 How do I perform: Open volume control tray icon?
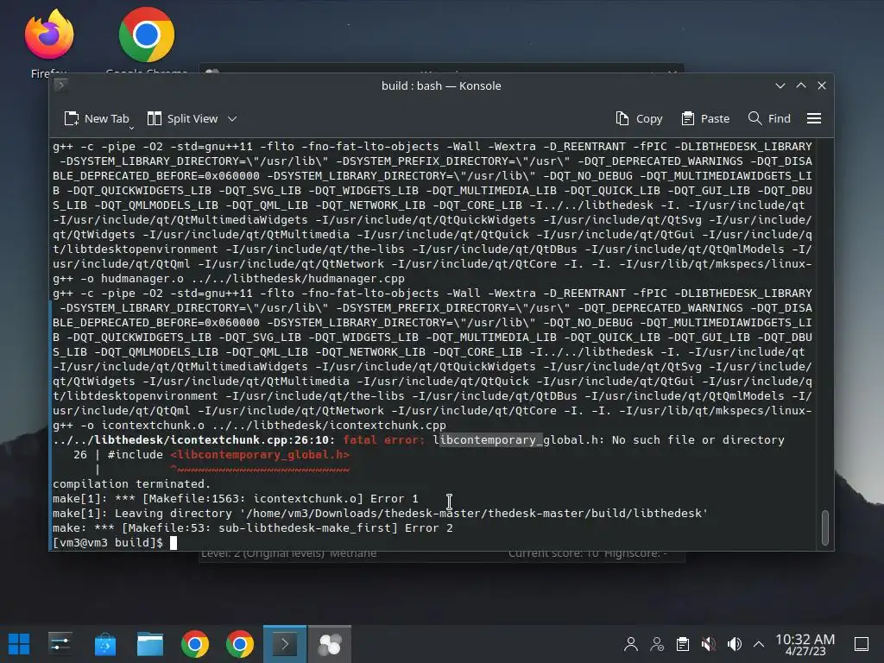click(x=734, y=644)
